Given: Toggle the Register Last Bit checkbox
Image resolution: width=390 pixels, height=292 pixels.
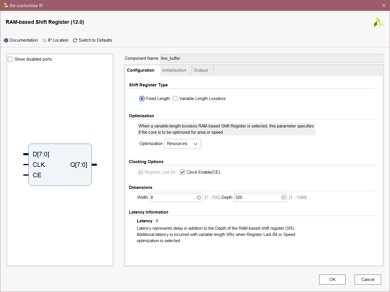Looking at the screenshot, I should point(141,172).
